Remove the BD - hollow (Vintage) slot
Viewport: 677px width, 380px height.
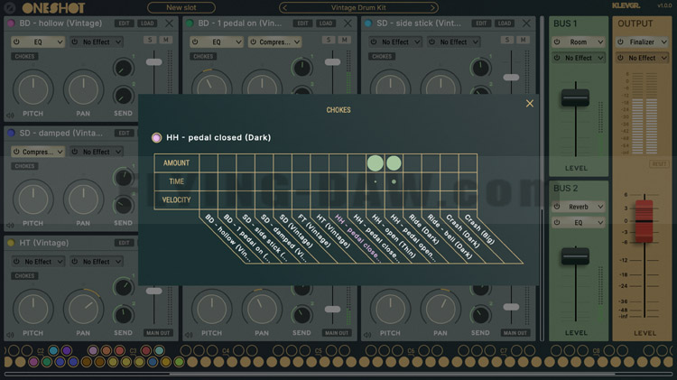click(170, 23)
